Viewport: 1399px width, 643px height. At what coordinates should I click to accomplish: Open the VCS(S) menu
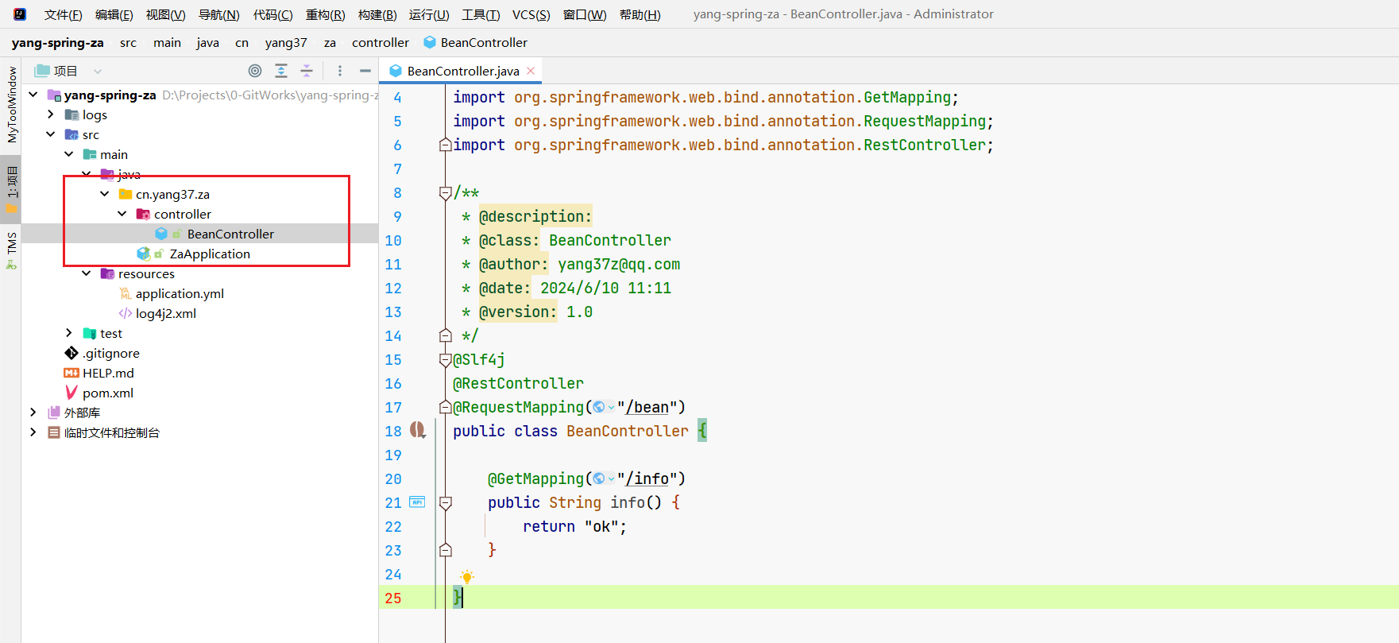click(531, 14)
